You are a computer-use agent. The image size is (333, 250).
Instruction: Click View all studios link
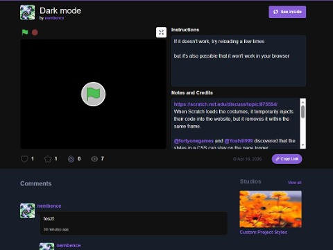click(x=294, y=183)
